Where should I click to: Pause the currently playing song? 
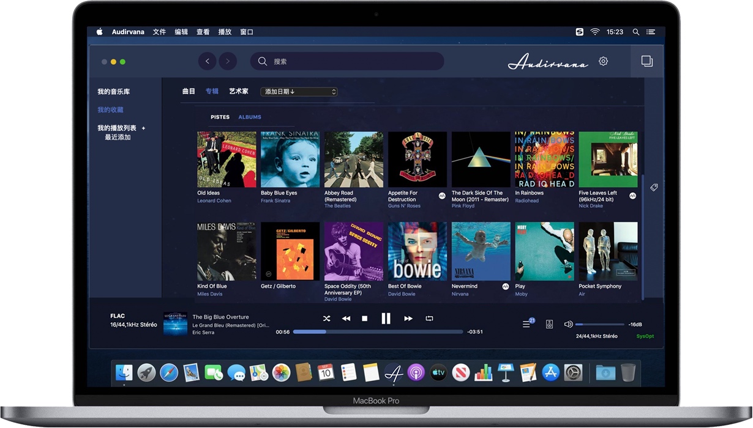point(386,318)
